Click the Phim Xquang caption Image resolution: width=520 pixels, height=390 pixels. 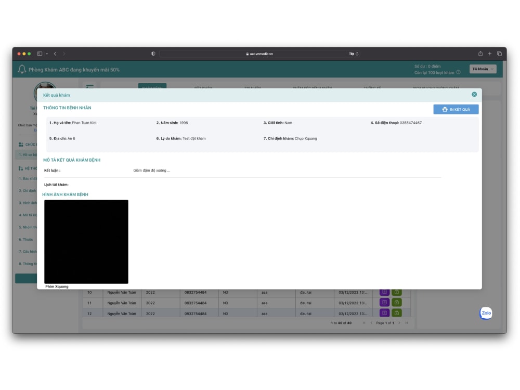[x=57, y=287]
